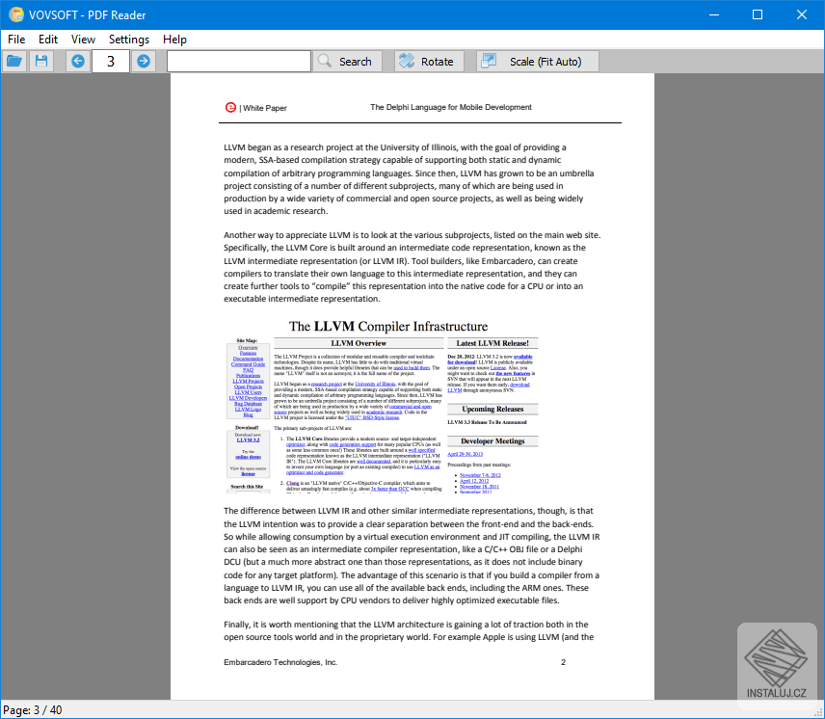Click the VOVSOFT app icon in title bar
Screen dimensions: 825x719
point(16,14)
